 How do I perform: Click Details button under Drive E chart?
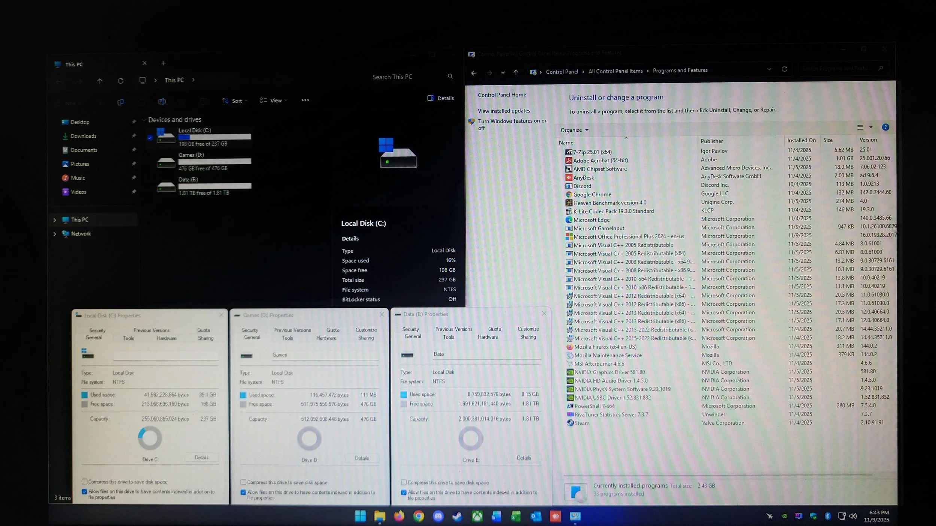coord(524,458)
